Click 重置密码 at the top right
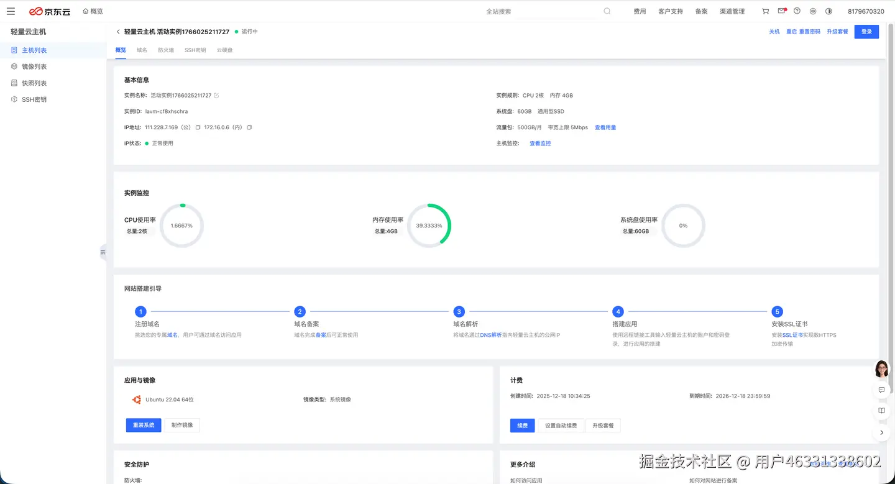 click(809, 32)
